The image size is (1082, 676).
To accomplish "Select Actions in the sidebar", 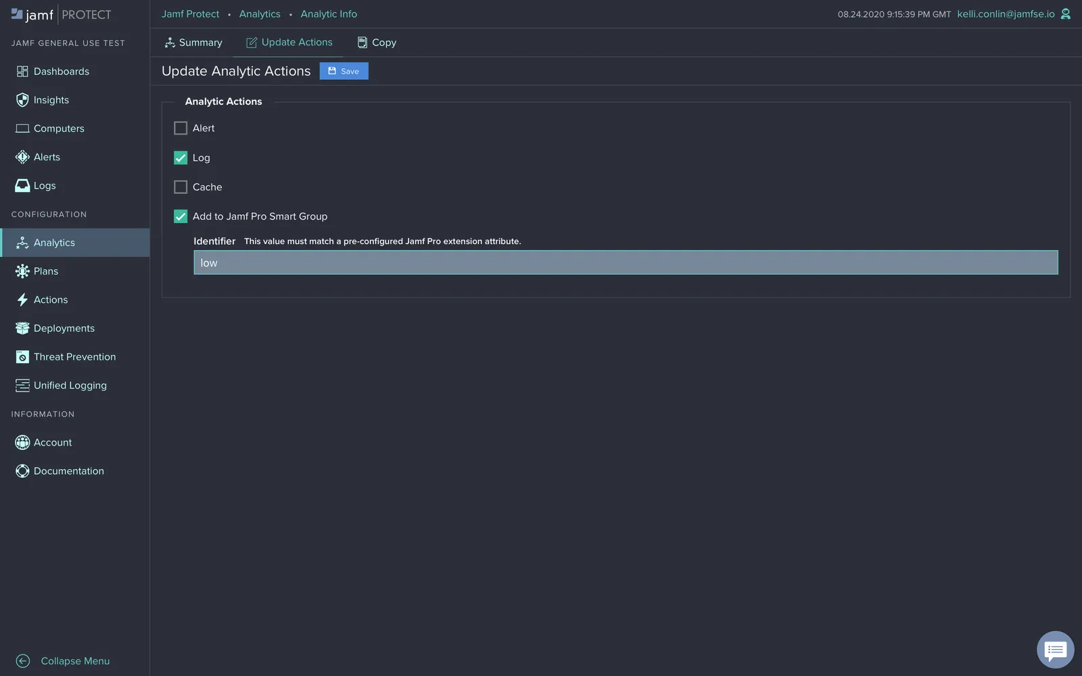I will [50, 299].
